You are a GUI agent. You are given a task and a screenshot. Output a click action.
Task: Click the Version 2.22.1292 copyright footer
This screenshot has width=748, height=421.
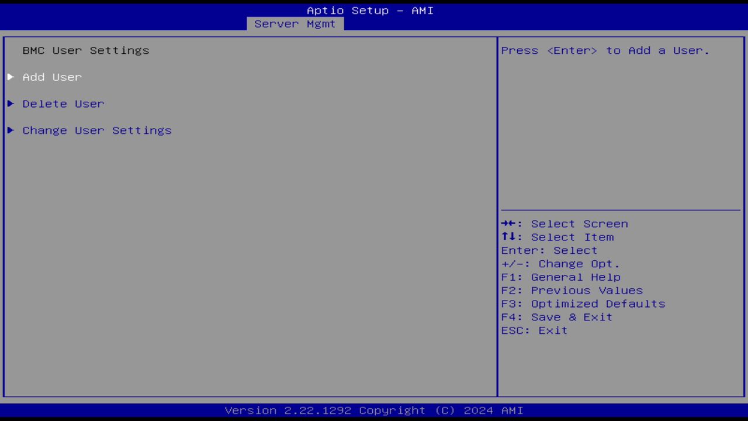point(374,410)
